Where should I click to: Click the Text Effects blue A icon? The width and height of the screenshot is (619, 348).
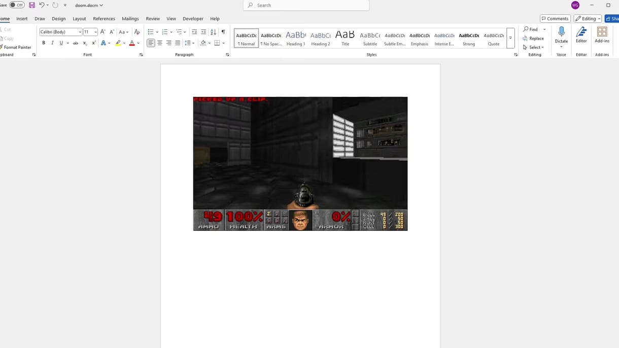click(x=104, y=43)
